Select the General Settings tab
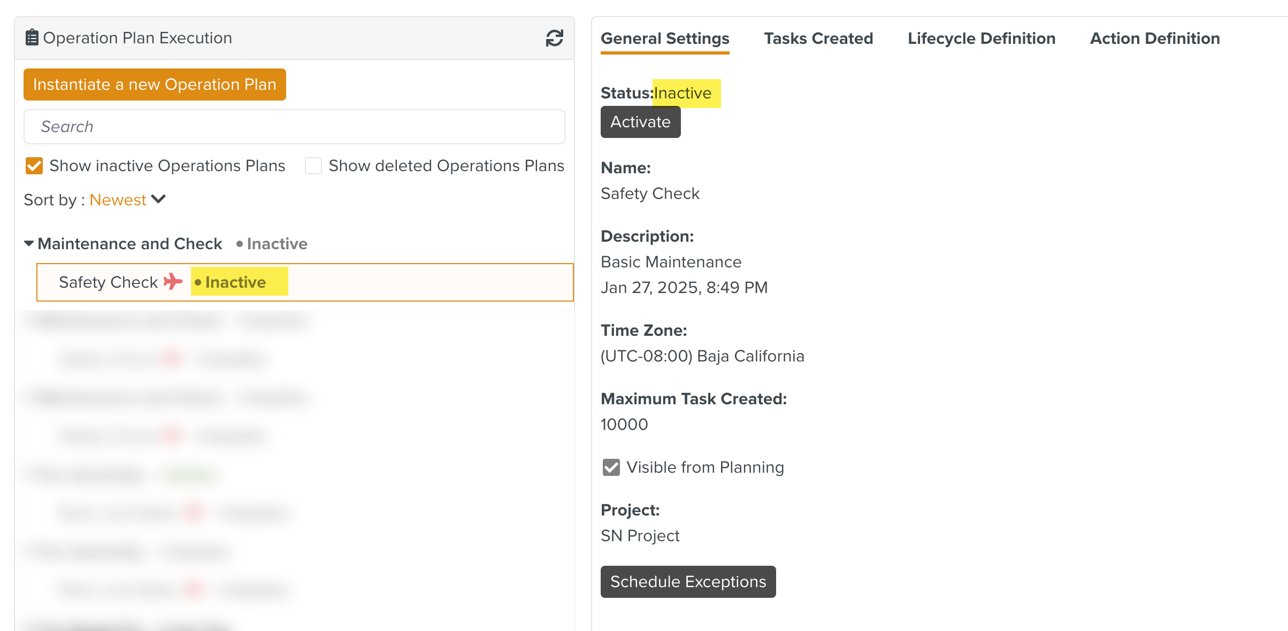Viewport: 1288px width, 631px height. tap(664, 39)
